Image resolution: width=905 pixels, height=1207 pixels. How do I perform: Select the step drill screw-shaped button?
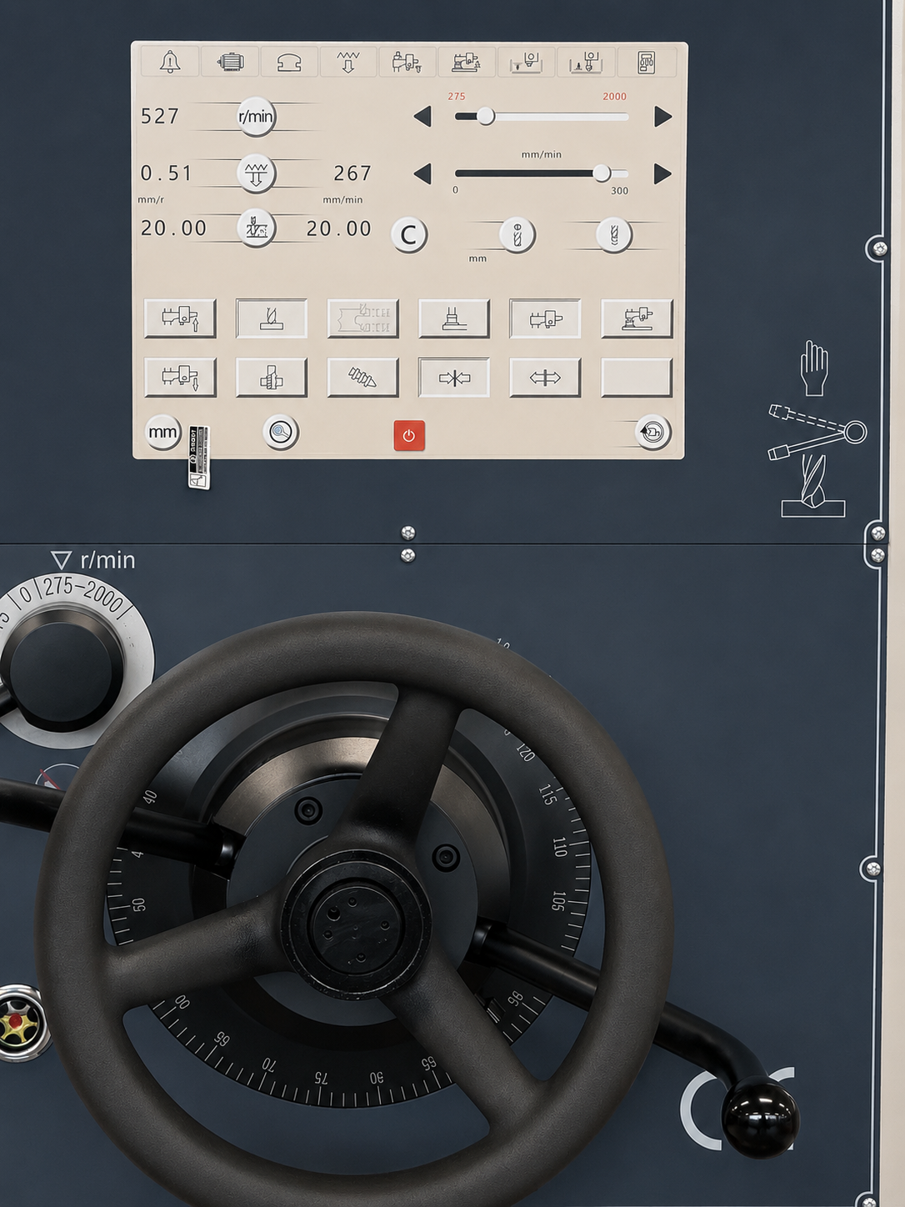tap(362, 378)
